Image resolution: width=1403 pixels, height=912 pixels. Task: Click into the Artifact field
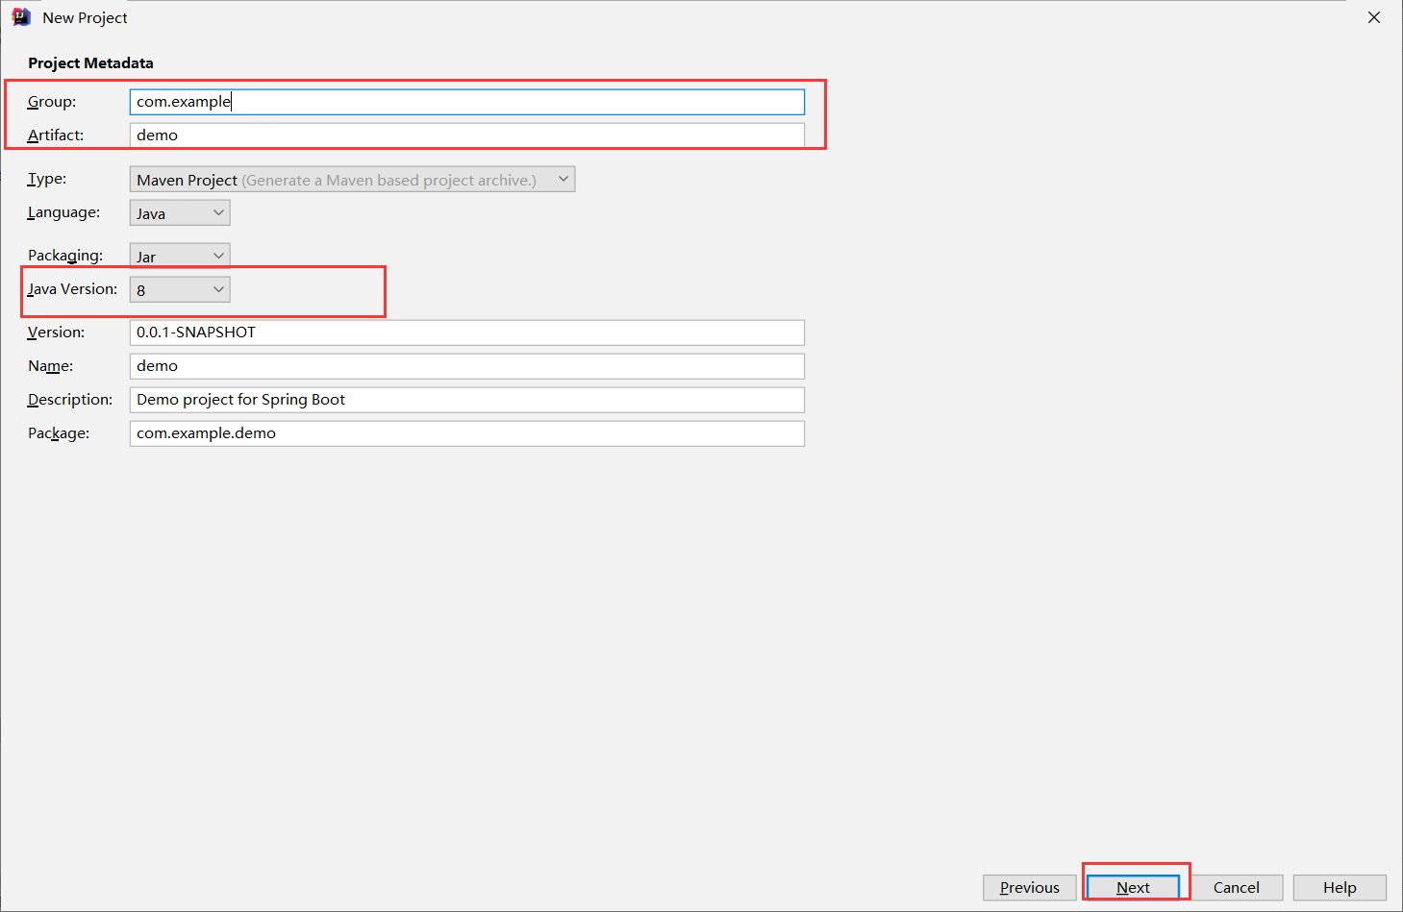467,136
